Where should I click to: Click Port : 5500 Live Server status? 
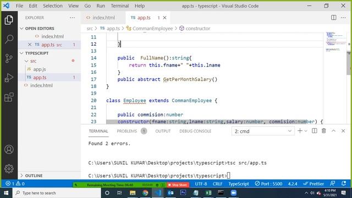pos(268,184)
